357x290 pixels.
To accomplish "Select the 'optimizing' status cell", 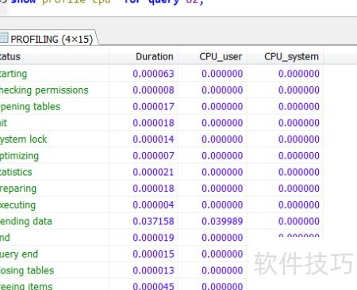I will (54, 155).
